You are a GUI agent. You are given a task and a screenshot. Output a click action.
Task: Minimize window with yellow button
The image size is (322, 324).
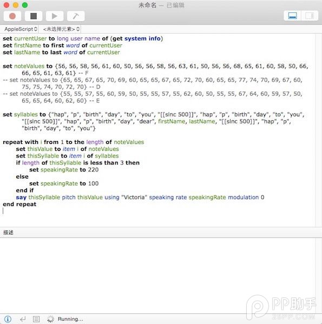tap(16, 5)
